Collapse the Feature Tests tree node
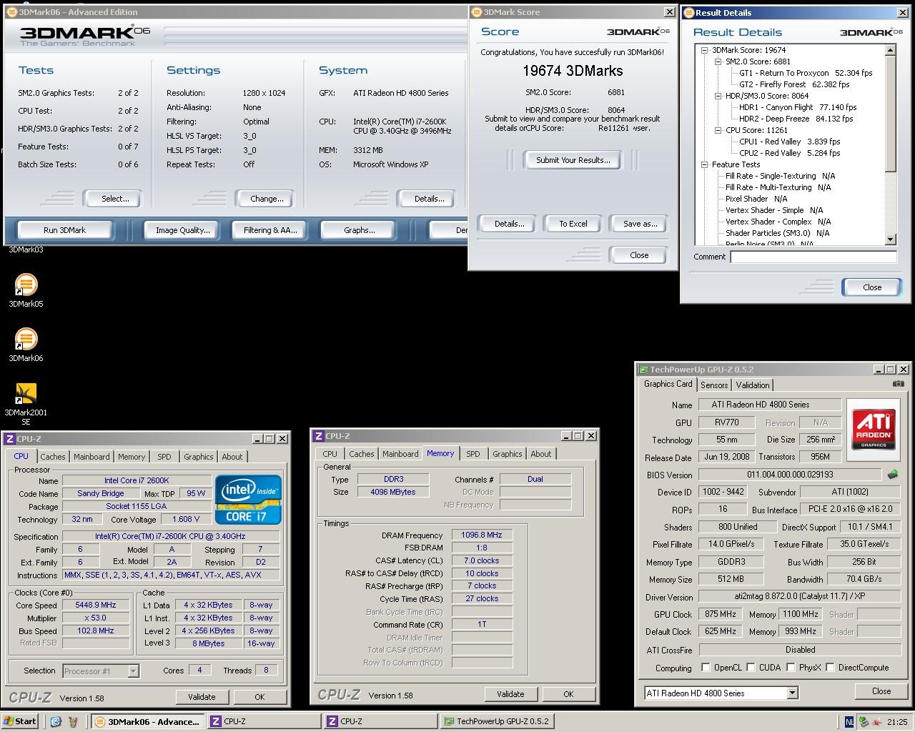Image resolution: width=915 pixels, height=732 pixels. click(705, 164)
